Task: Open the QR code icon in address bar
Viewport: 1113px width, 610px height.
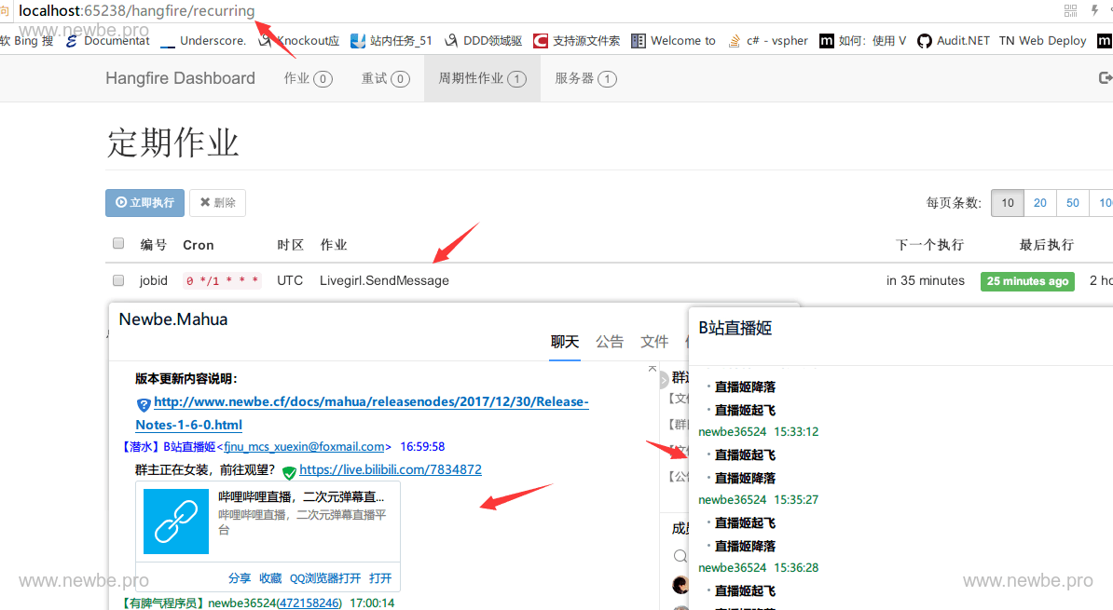Action: (x=1070, y=11)
